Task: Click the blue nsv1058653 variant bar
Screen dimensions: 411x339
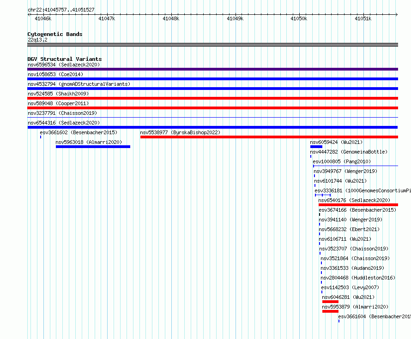Action: click(x=212, y=79)
